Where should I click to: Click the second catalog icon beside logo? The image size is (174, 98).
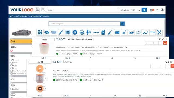43,10
